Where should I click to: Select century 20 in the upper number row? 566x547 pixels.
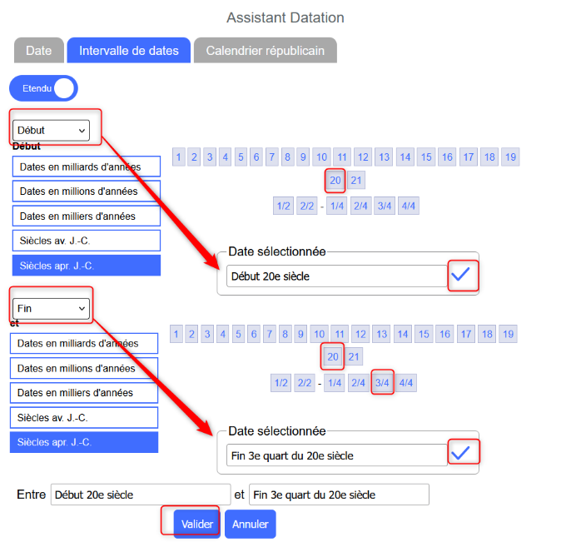335,180
